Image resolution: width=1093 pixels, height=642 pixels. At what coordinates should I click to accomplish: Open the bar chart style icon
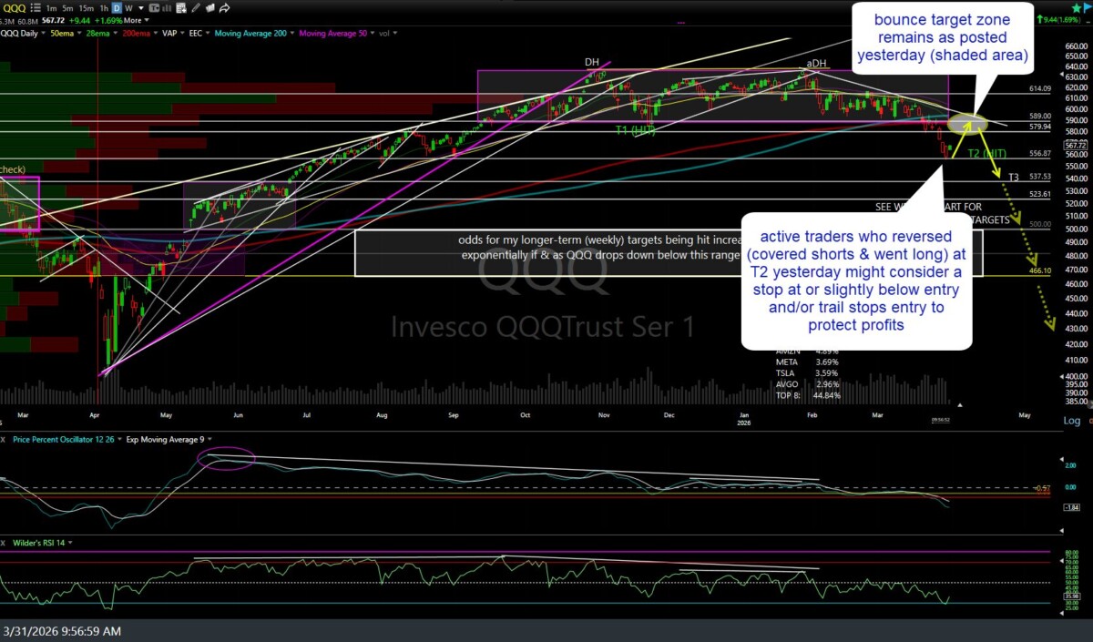[x=167, y=8]
